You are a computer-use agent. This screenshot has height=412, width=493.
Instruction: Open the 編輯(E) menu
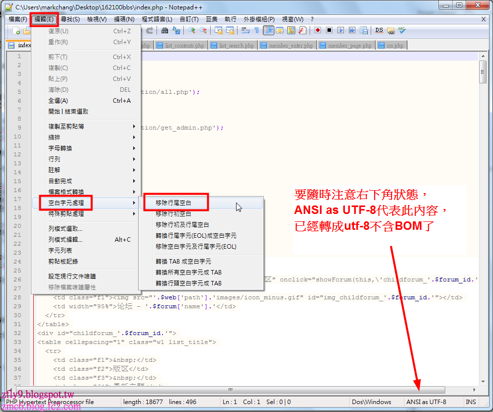coord(44,19)
